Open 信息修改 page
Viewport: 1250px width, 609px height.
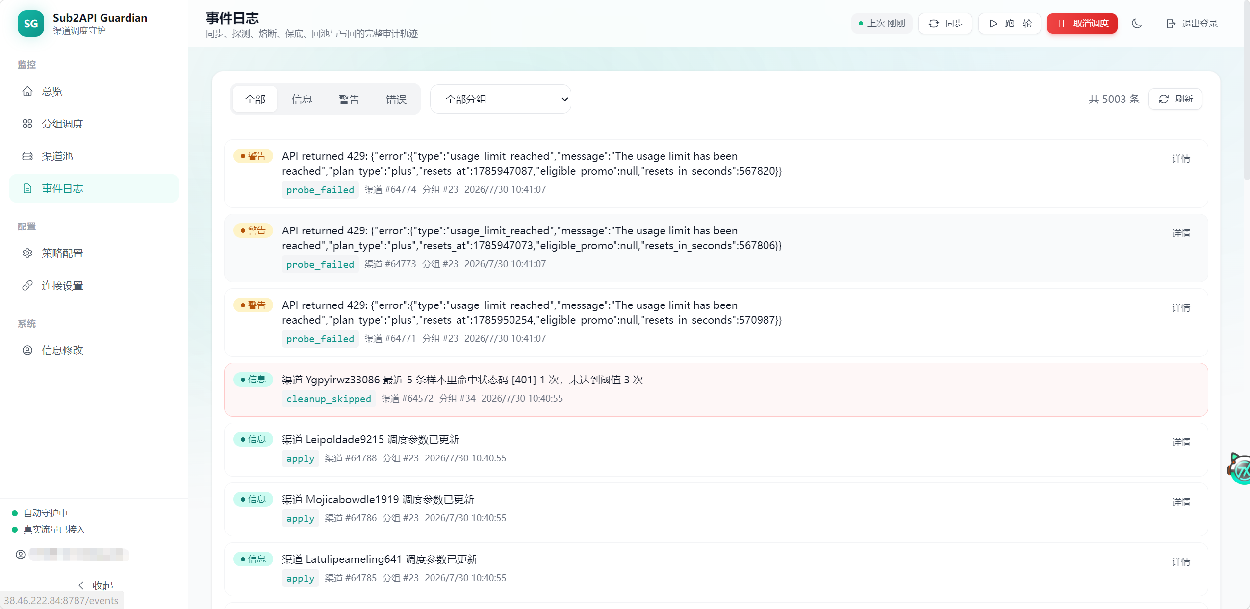coord(94,350)
